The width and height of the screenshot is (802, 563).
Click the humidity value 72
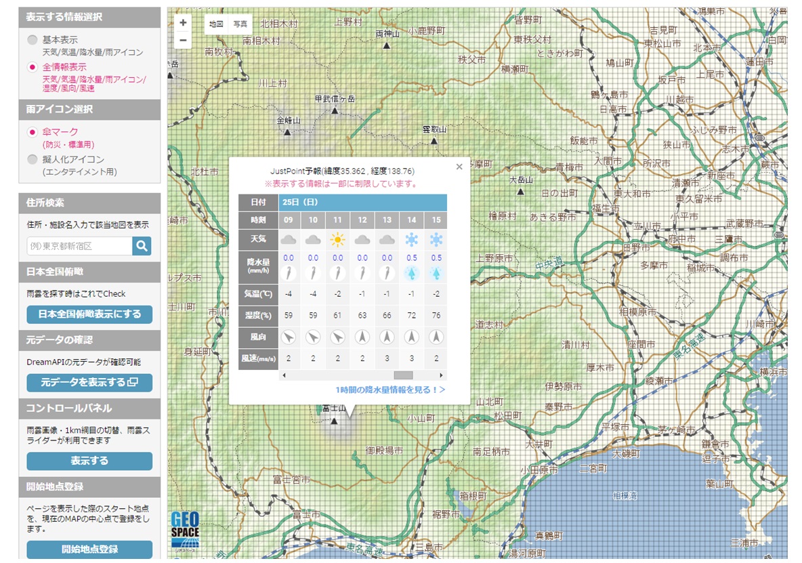[x=412, y=316]
